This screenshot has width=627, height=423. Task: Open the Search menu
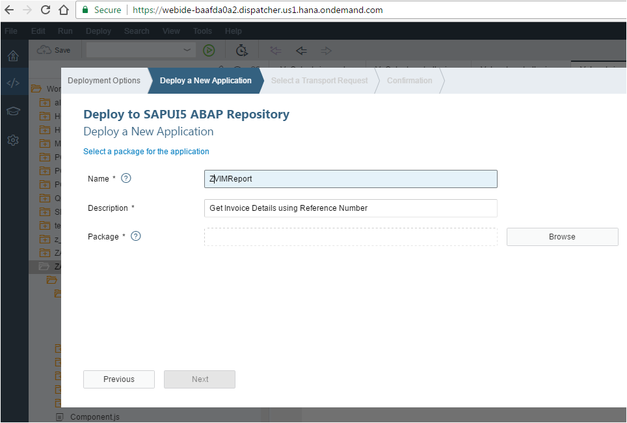point(137,31)
